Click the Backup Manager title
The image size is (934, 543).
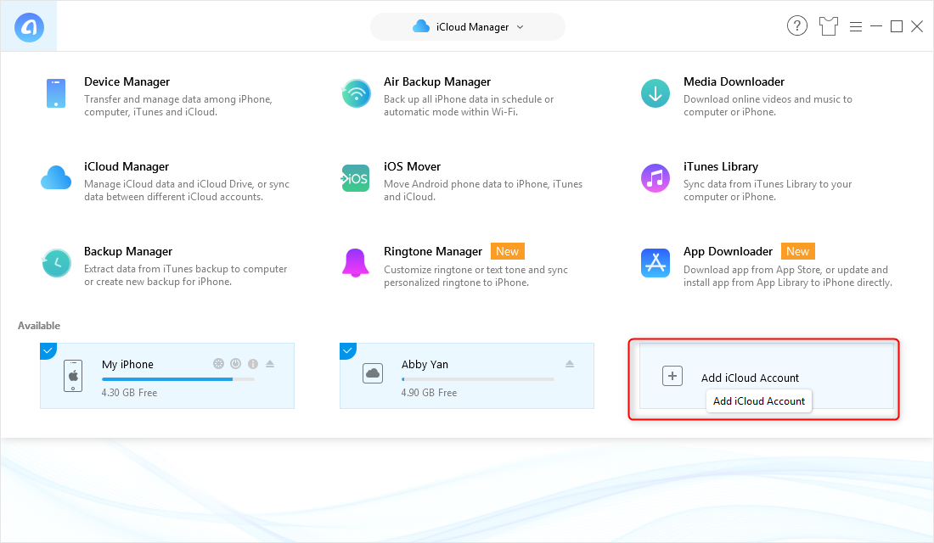click(128, 251)
